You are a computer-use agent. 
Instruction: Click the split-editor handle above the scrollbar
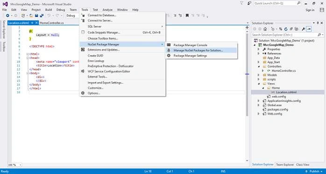[247, 27]
